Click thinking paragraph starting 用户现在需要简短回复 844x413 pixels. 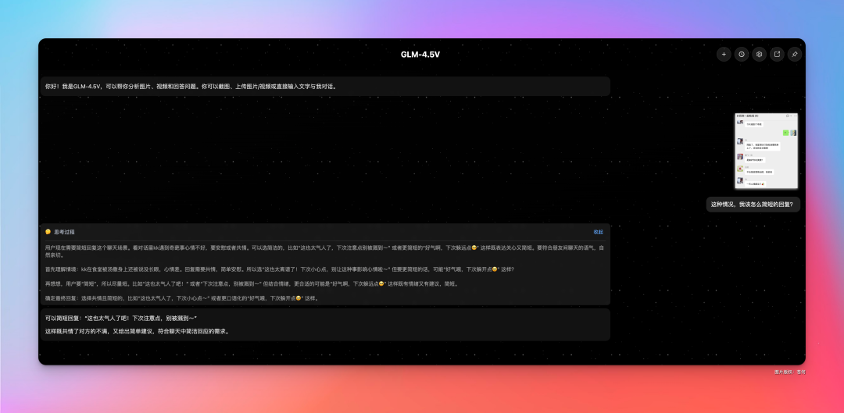(x=324, y=251)
